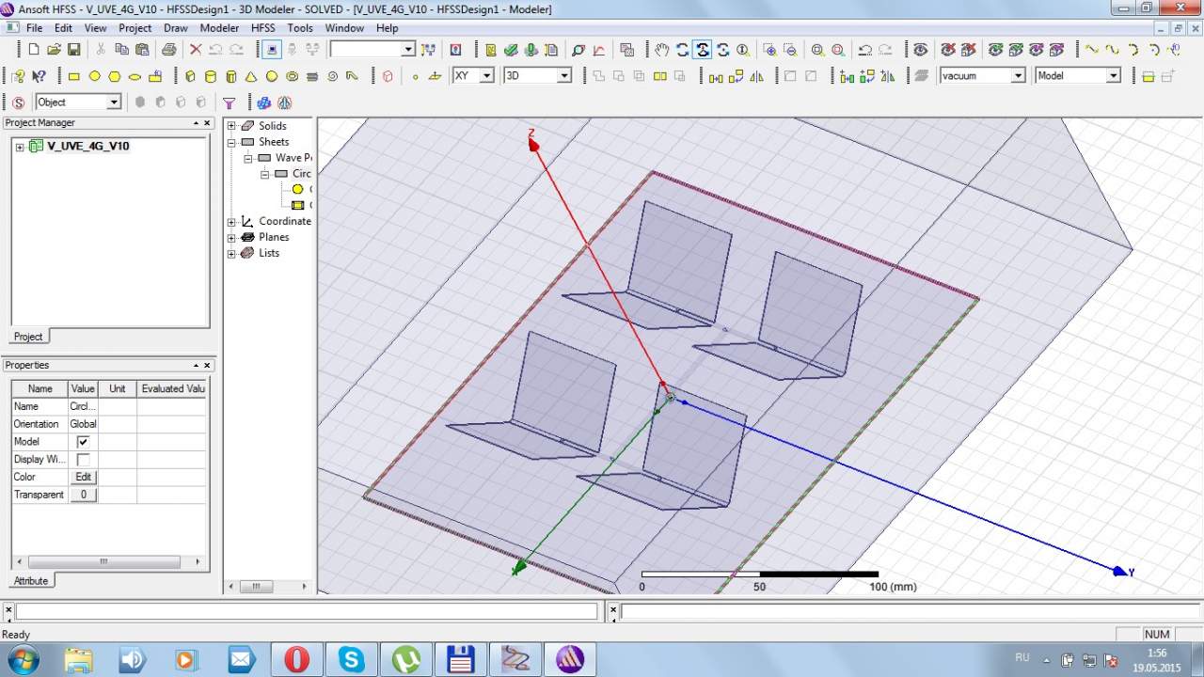The image size is (1204, 677).
Task: Close the Project Manager panel
Action: coord(207,123)
